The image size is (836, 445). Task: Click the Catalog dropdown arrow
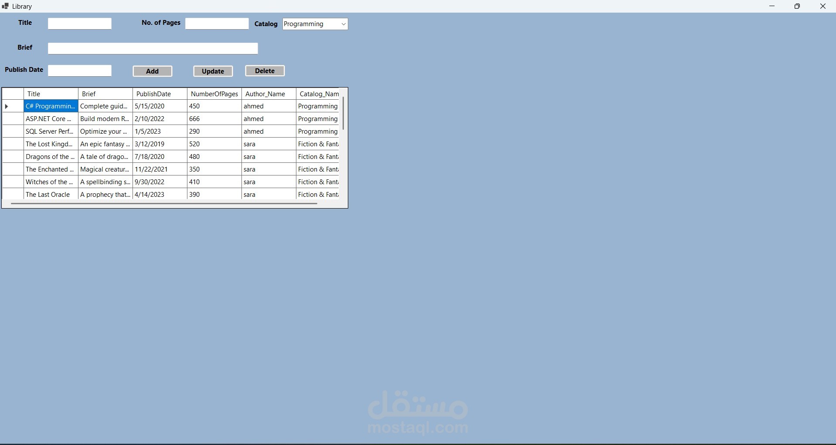point(343,24)
